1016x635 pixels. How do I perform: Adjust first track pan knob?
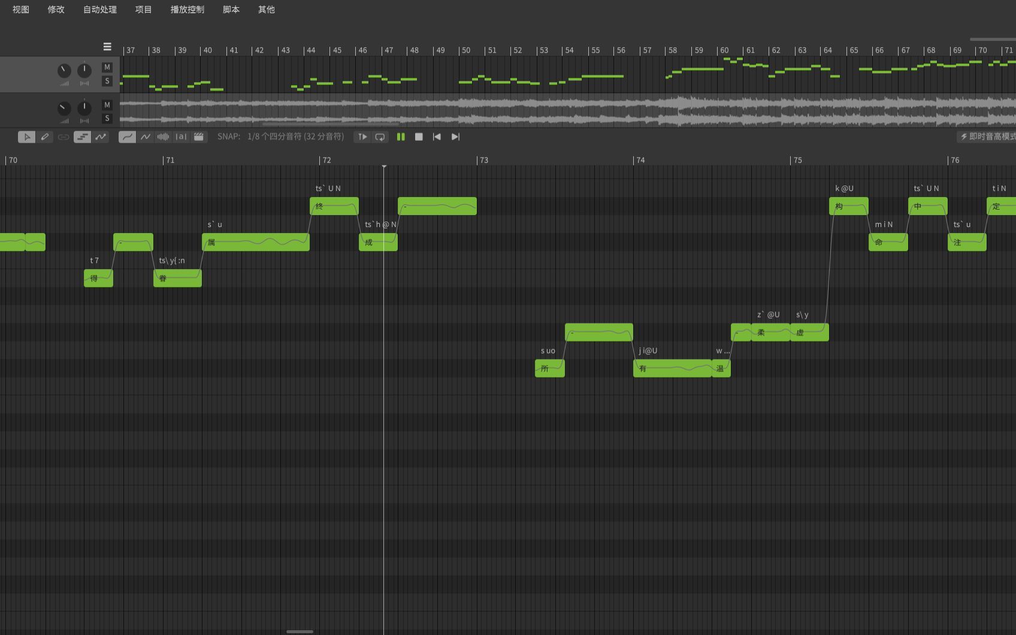coord(84,70)
